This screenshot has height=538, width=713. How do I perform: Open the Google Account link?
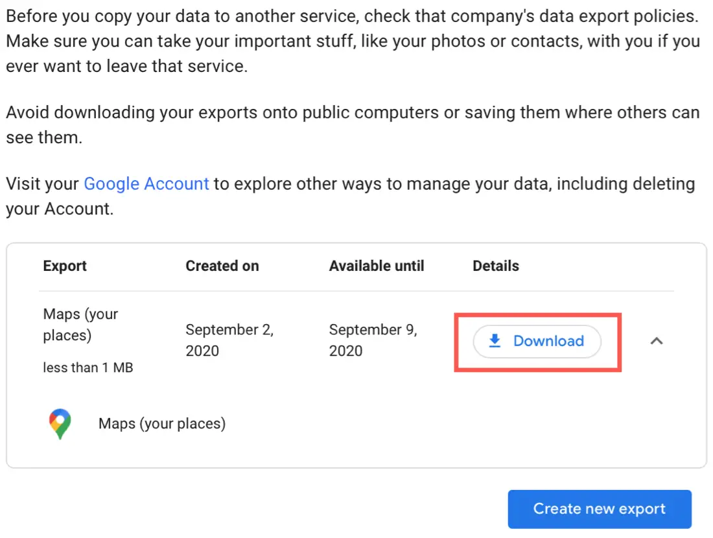[x=146, y=183]
